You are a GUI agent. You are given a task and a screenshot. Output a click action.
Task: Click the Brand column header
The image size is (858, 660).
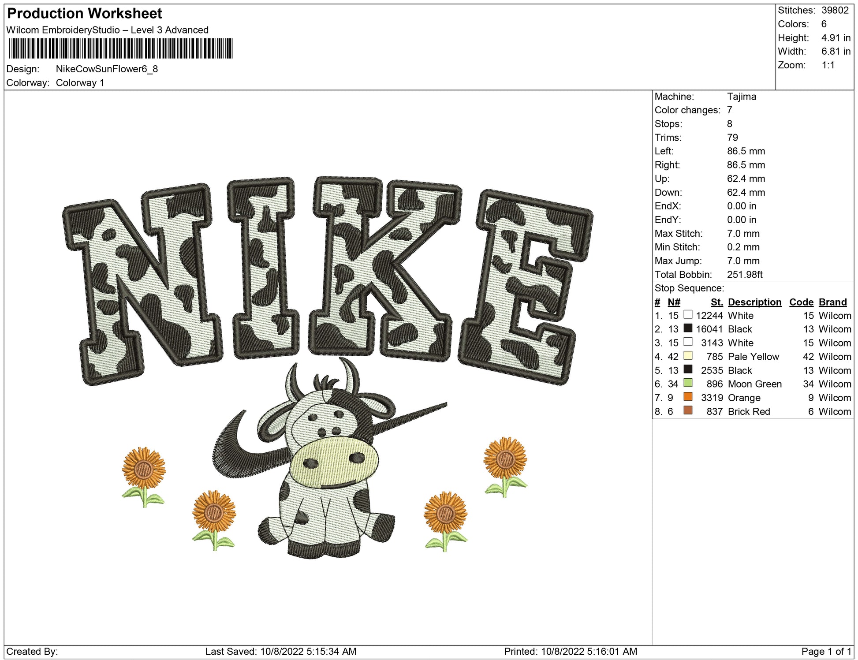click(832, 302)
